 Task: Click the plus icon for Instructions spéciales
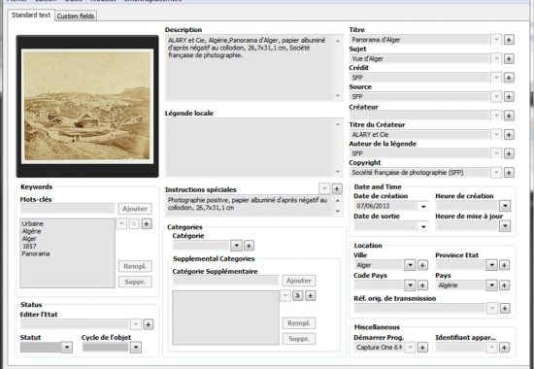pyautogui.click(x=337, y=188)
